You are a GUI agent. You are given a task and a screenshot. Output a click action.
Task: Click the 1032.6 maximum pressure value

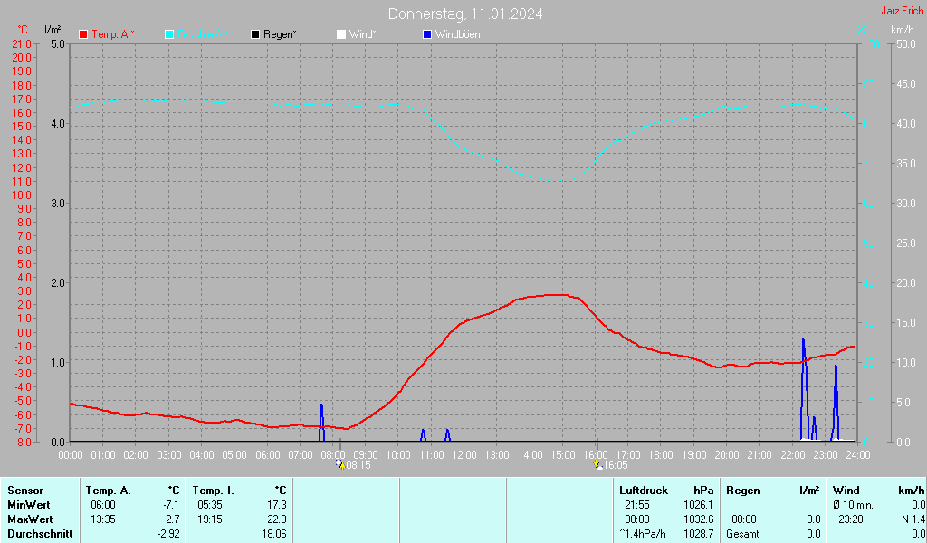tap(699, 519)
